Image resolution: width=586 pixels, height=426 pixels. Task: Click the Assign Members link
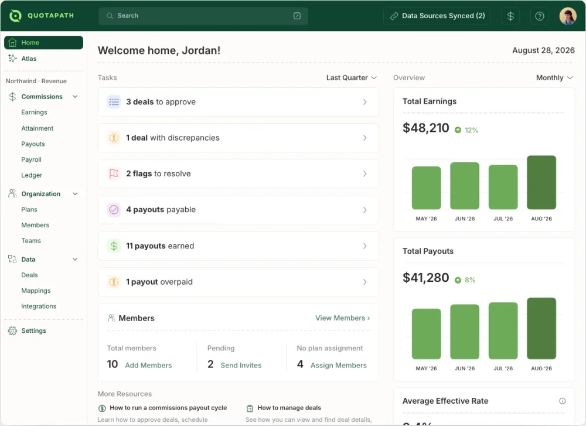(x=339, y=366)
